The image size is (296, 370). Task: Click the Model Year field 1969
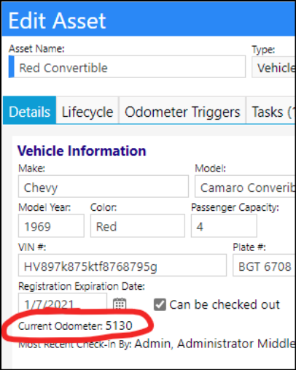click(51, 226)
